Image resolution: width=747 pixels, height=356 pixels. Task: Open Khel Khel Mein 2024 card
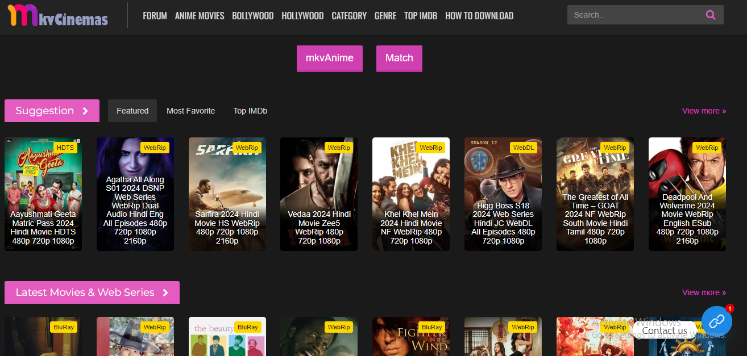[411, 194]
